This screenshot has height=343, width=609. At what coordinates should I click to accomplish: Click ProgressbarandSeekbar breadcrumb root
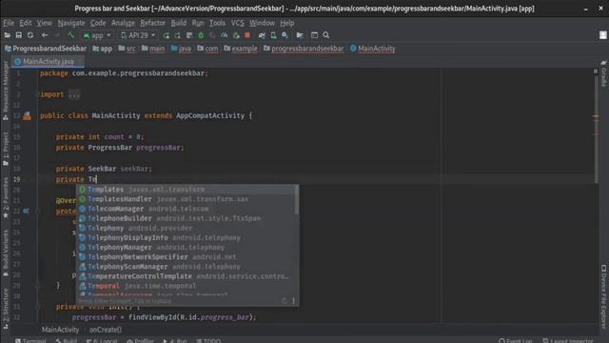tap(46, 49)
